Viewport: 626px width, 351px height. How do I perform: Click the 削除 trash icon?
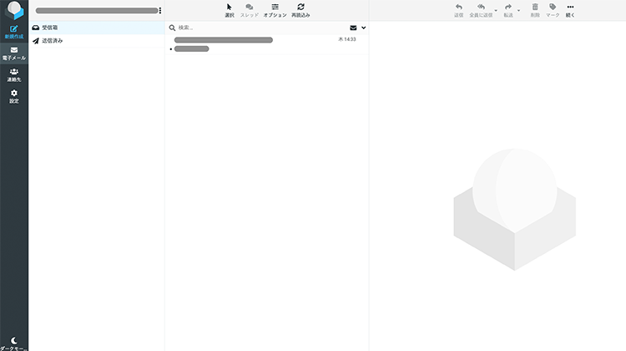coord(535,10)
